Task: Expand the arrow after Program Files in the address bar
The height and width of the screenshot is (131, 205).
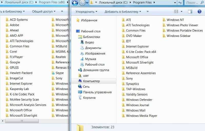Action: [155, 3]
